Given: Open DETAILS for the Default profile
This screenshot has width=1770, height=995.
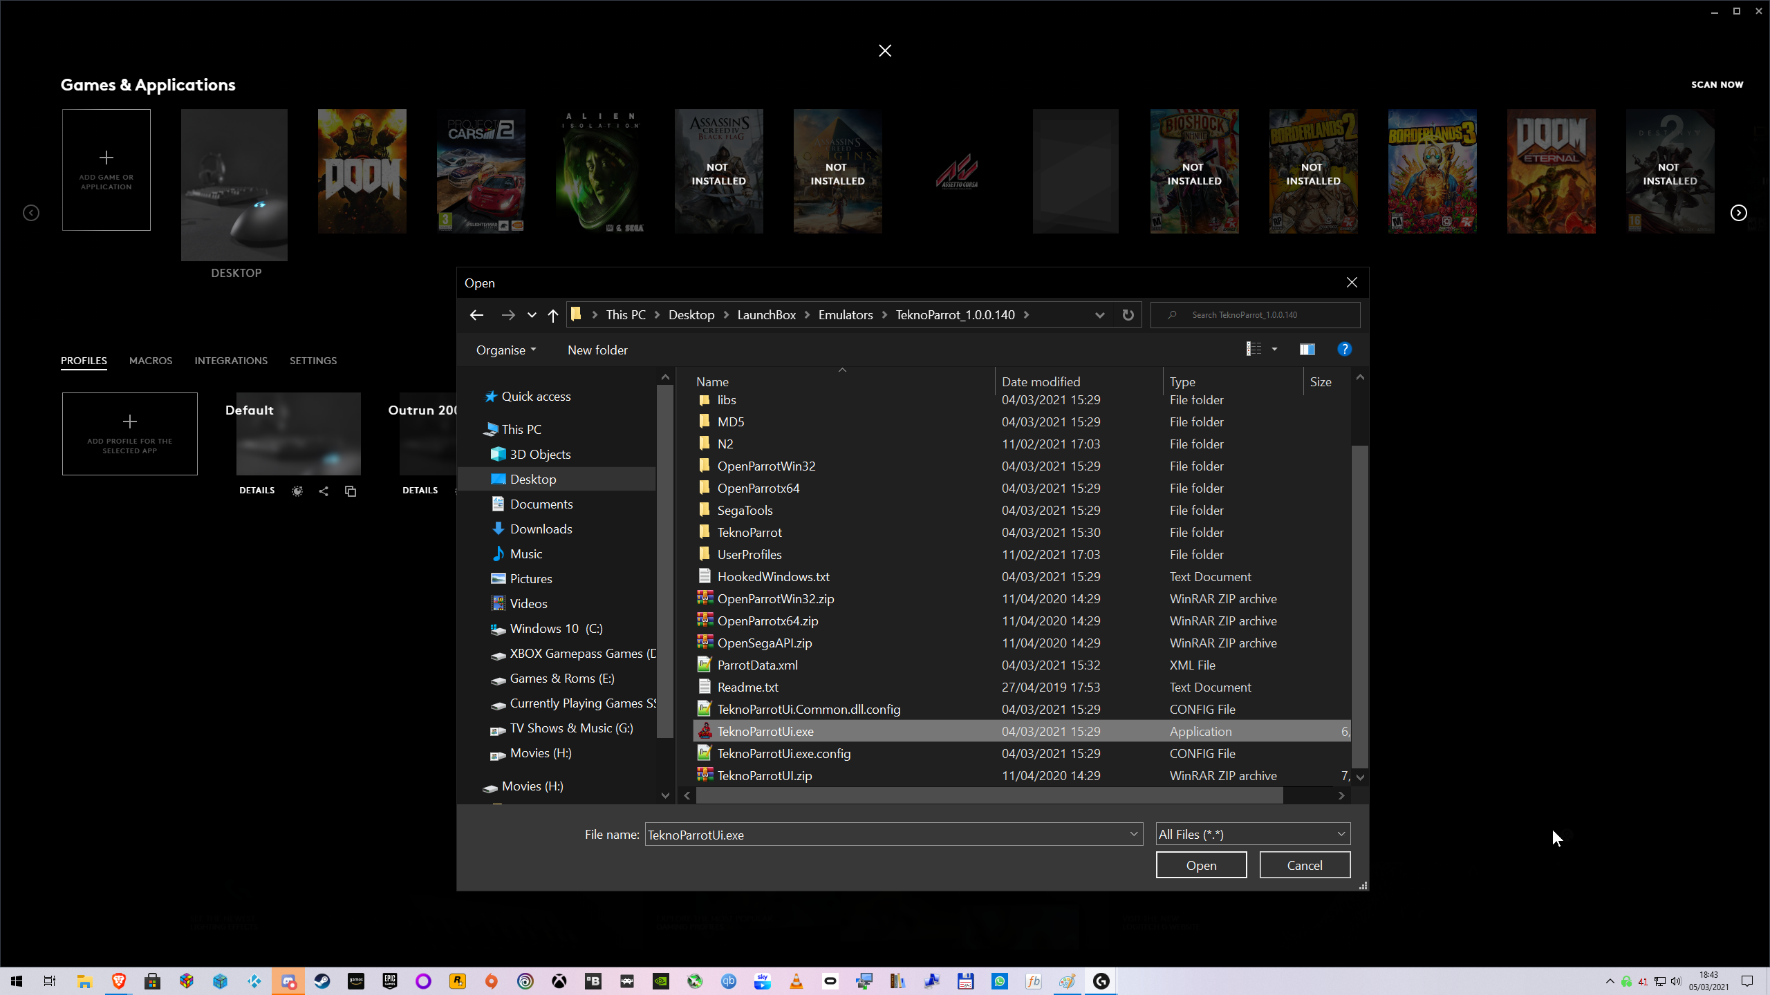Looking at the screenshot, I should tap(257, 491).
